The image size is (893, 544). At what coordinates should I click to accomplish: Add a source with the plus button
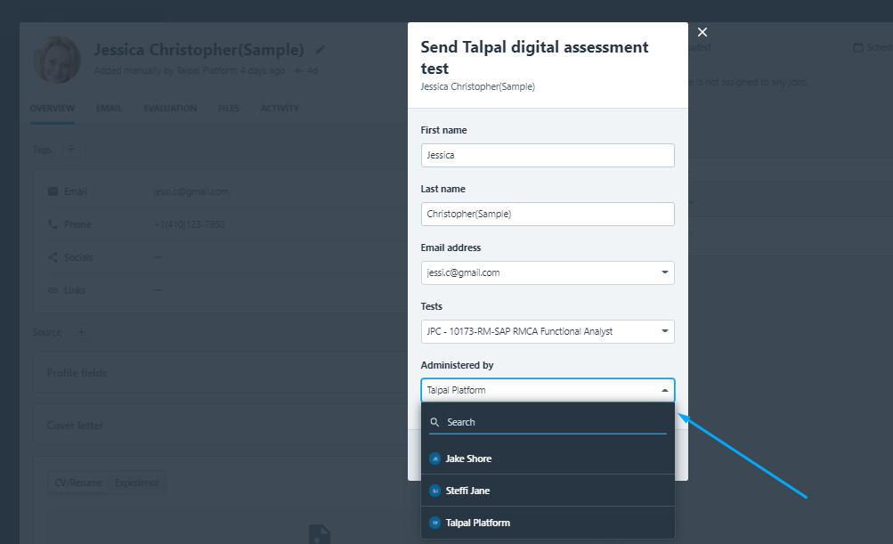click(x=81, y=332)
